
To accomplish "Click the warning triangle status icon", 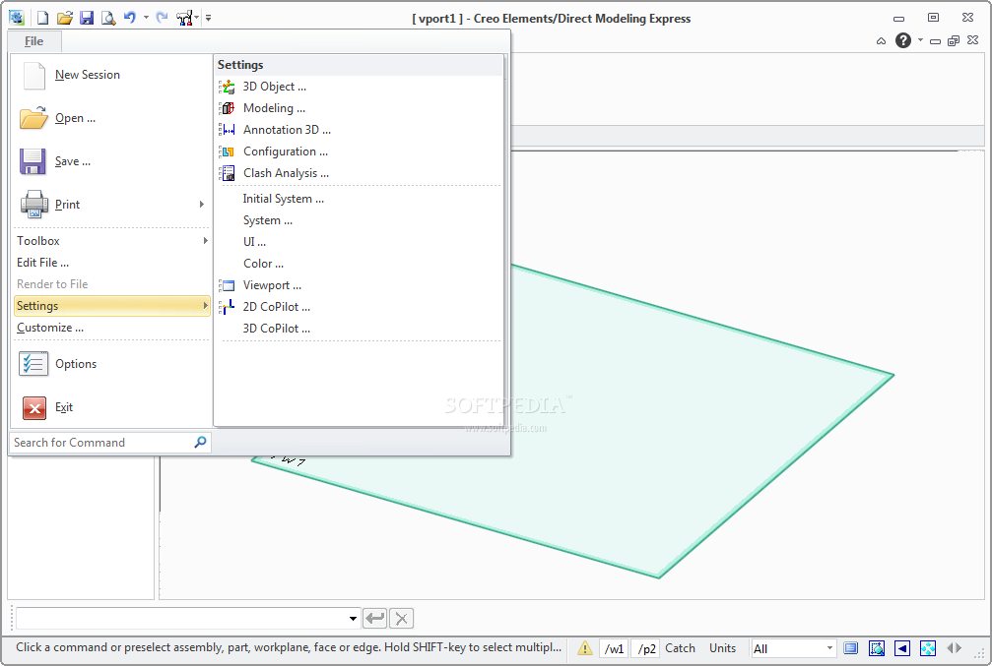I will pyautogui.click(x=585, y=648).
